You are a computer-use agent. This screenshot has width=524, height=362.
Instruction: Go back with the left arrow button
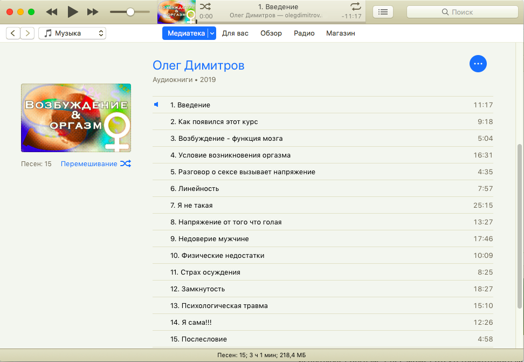point(13,33)
